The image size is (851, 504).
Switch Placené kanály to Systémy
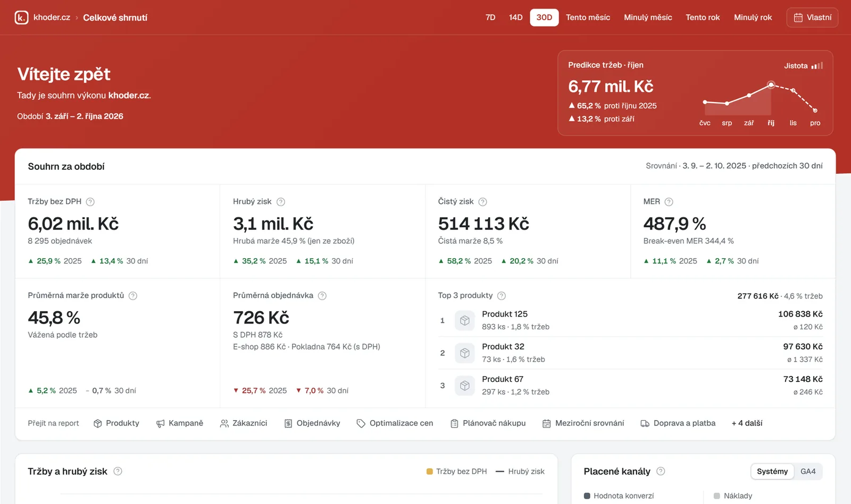[772, 472]
